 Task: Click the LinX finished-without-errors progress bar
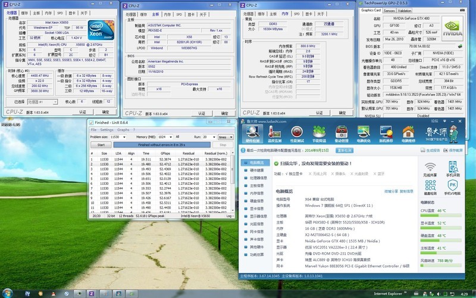click(x=162, y=145)
